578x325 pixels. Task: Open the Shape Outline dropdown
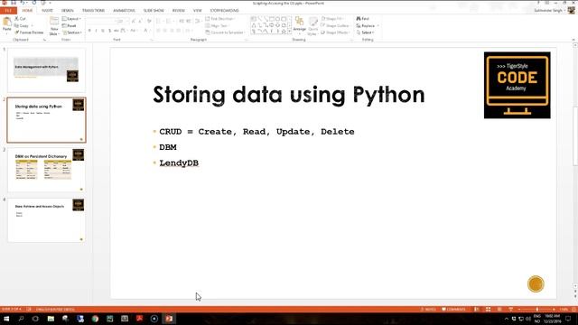tap(335, 25)
